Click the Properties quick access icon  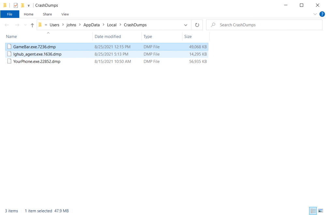[x=16, y=6]
